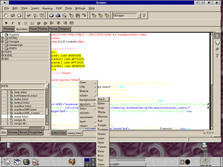Screen dimensions: 223x167
Task: Open the tree/list view toolbar icon
Action: click(78, 16)
